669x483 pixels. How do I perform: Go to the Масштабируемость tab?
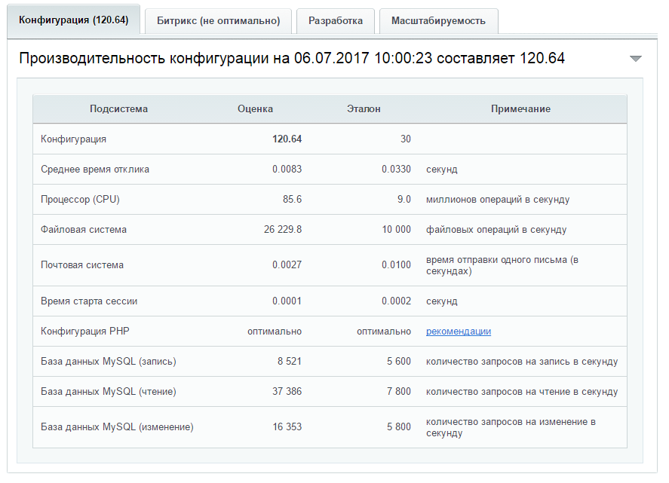tap(438, 21)
